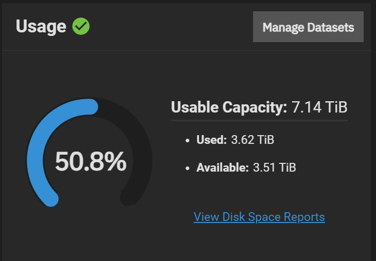This screenshot has height=261, width=376.
Task: Click the Usage card title
Action: coord(41,26)
